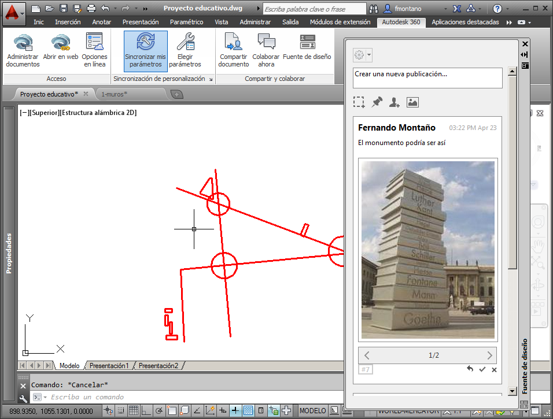Viewport: 553px width, 419px height.
Task: Click the pin location icon in feed
Action: point(377,102)
